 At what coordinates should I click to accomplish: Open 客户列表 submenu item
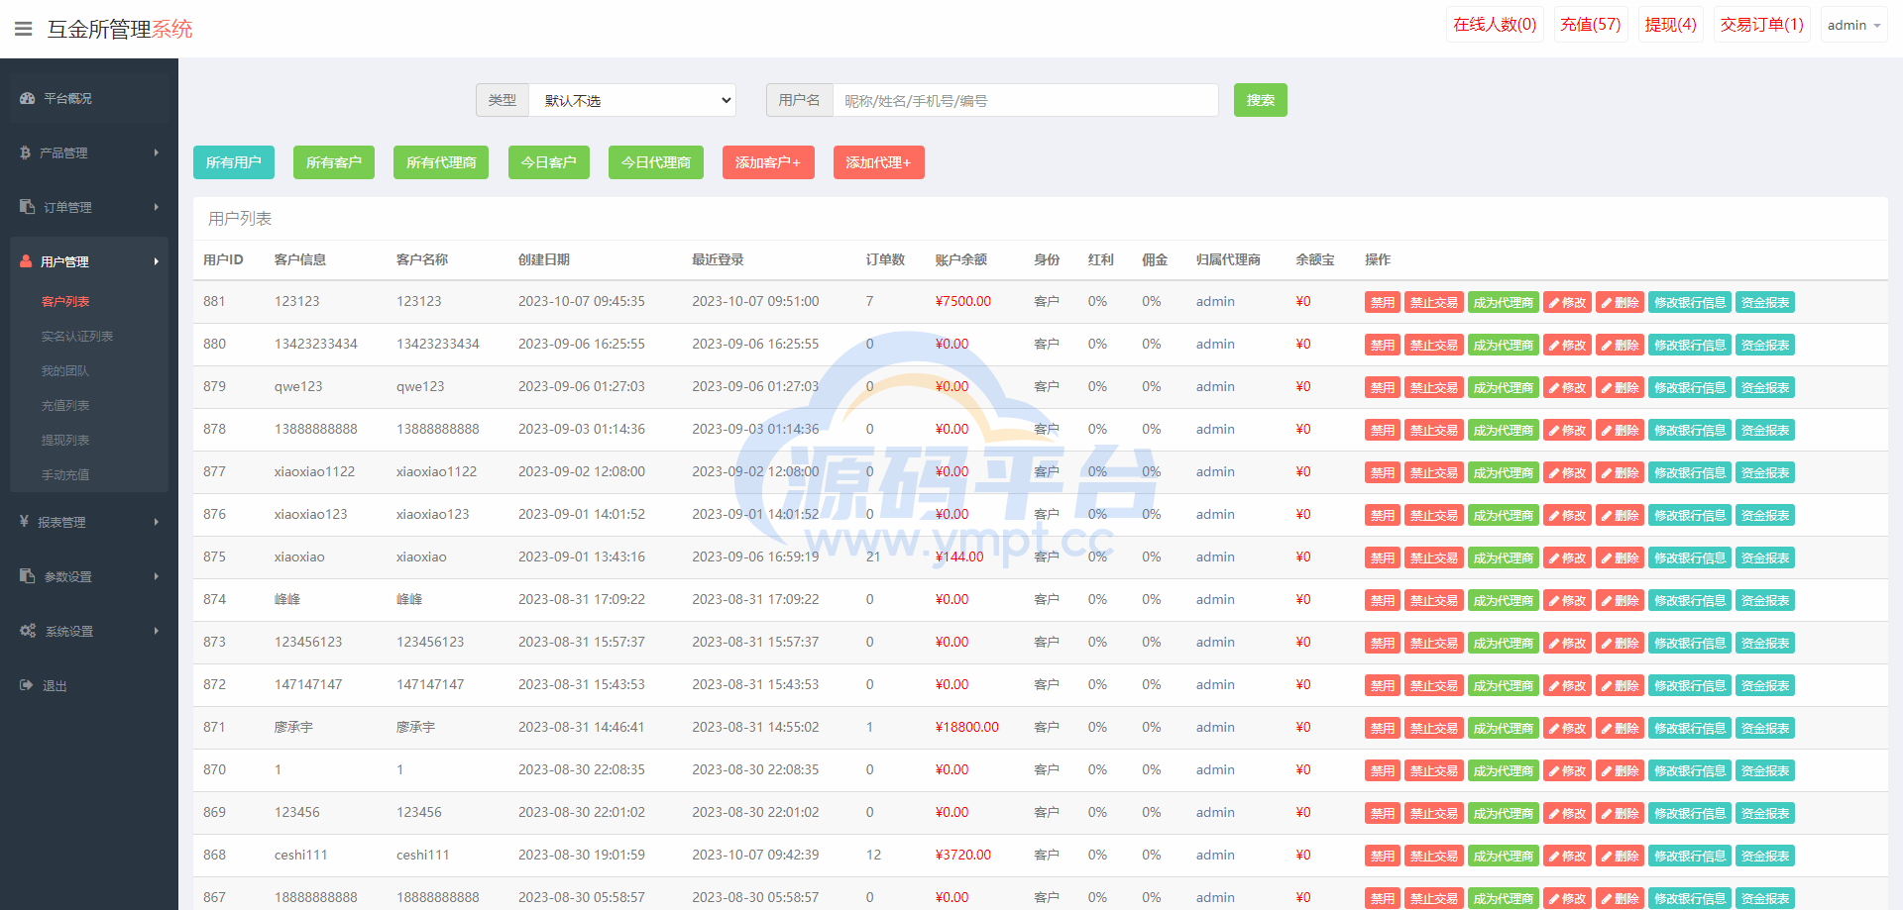click(65, 301)
